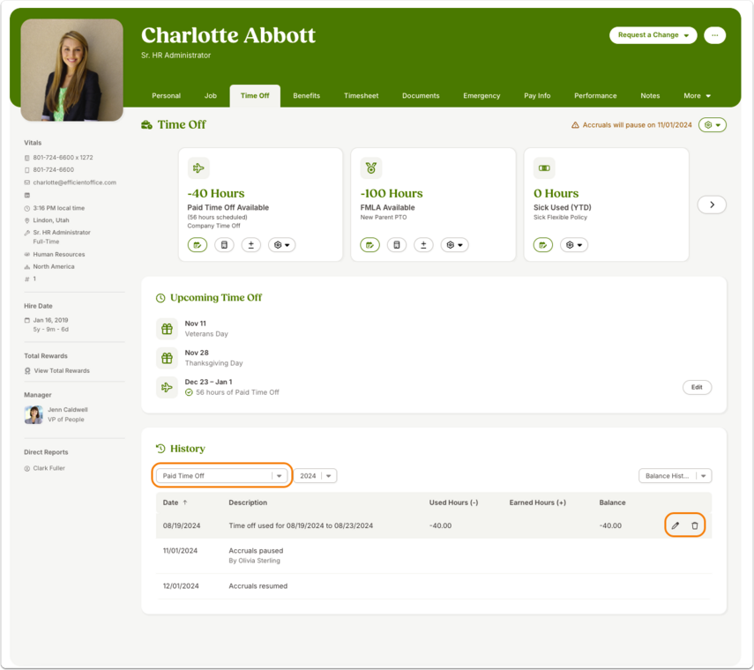Open the 2024 year dropdown in History
Image resolution: width=754 pixels, height=670 pixels.
click(316, 476)
